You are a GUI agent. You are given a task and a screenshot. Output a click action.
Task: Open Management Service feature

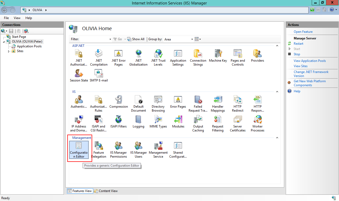(x=158, y=150)
